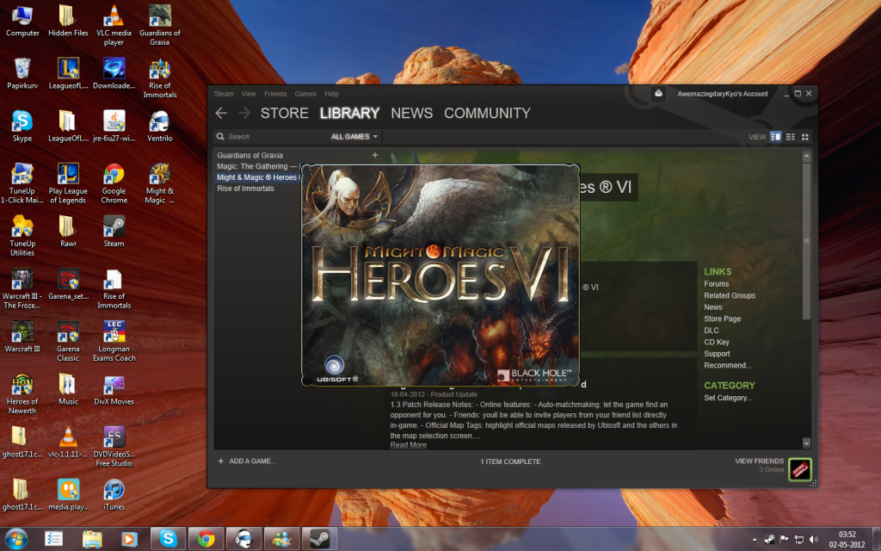Open the Friends menu in Steam
Viewport: 881px width, 551px height.
pyautogui.click(x=275, y=94)
